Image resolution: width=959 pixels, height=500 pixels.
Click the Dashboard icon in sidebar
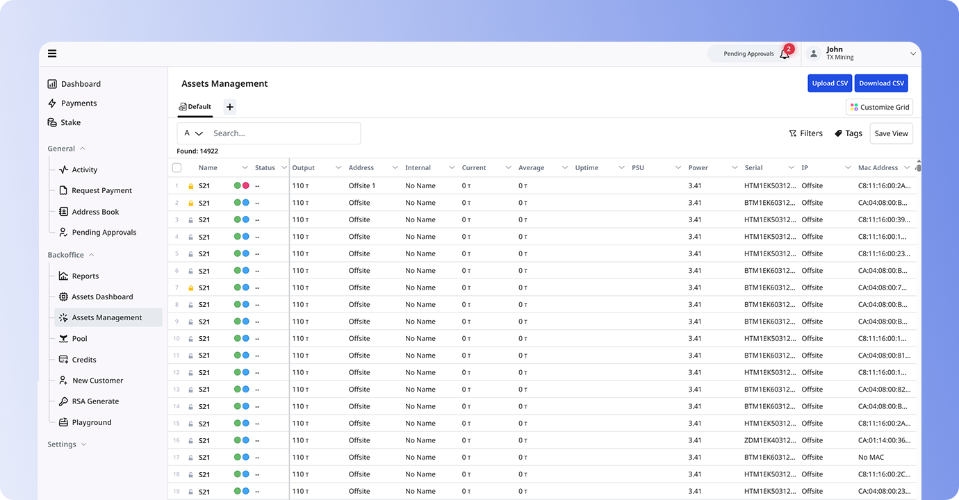(x=52, y=84)
